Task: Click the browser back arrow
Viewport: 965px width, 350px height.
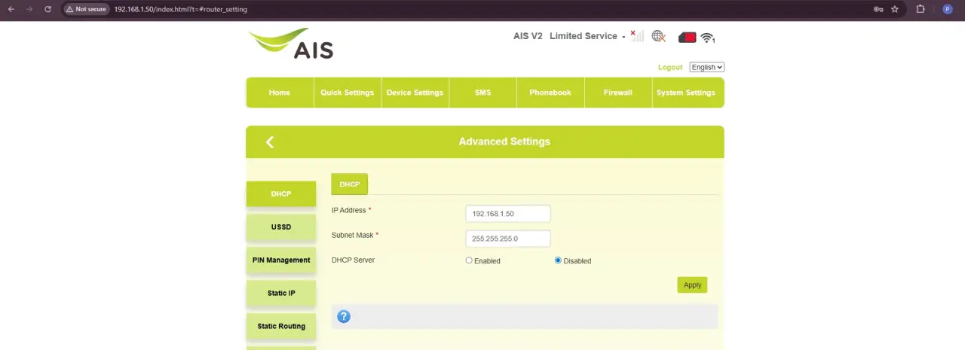Action: 11,9
